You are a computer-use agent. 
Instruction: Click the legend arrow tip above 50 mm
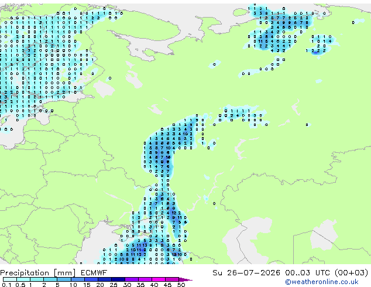[185, 279]
